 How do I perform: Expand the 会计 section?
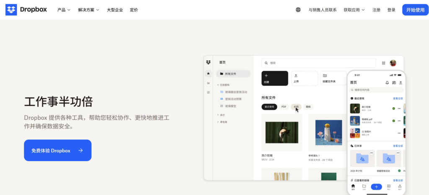tap(221, 115)
